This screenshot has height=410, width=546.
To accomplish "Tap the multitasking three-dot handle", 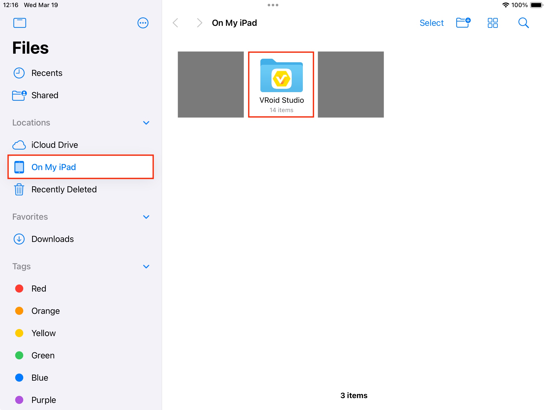I will pos(273,5).
